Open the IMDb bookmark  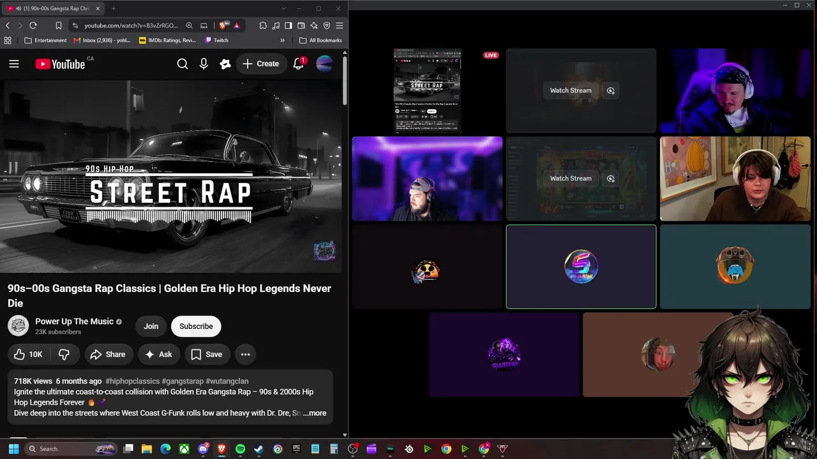click(168, 40)
